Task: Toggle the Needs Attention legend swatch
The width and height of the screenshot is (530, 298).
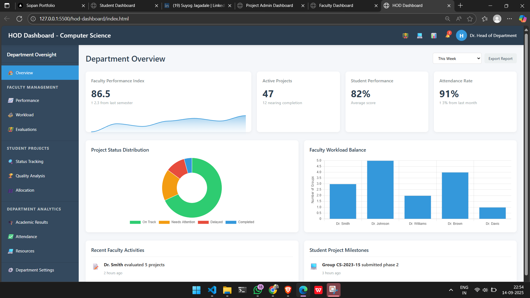Action: pyautogui.click(x=164, y=222)
